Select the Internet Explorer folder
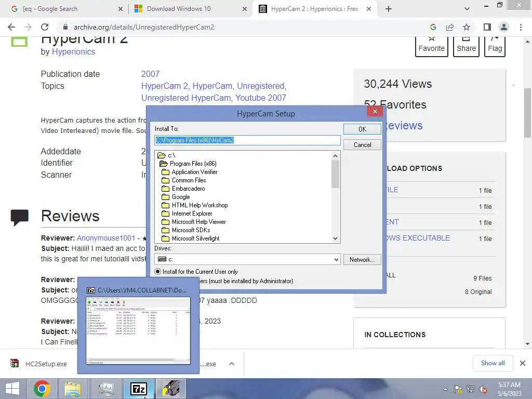 [187, 214]
